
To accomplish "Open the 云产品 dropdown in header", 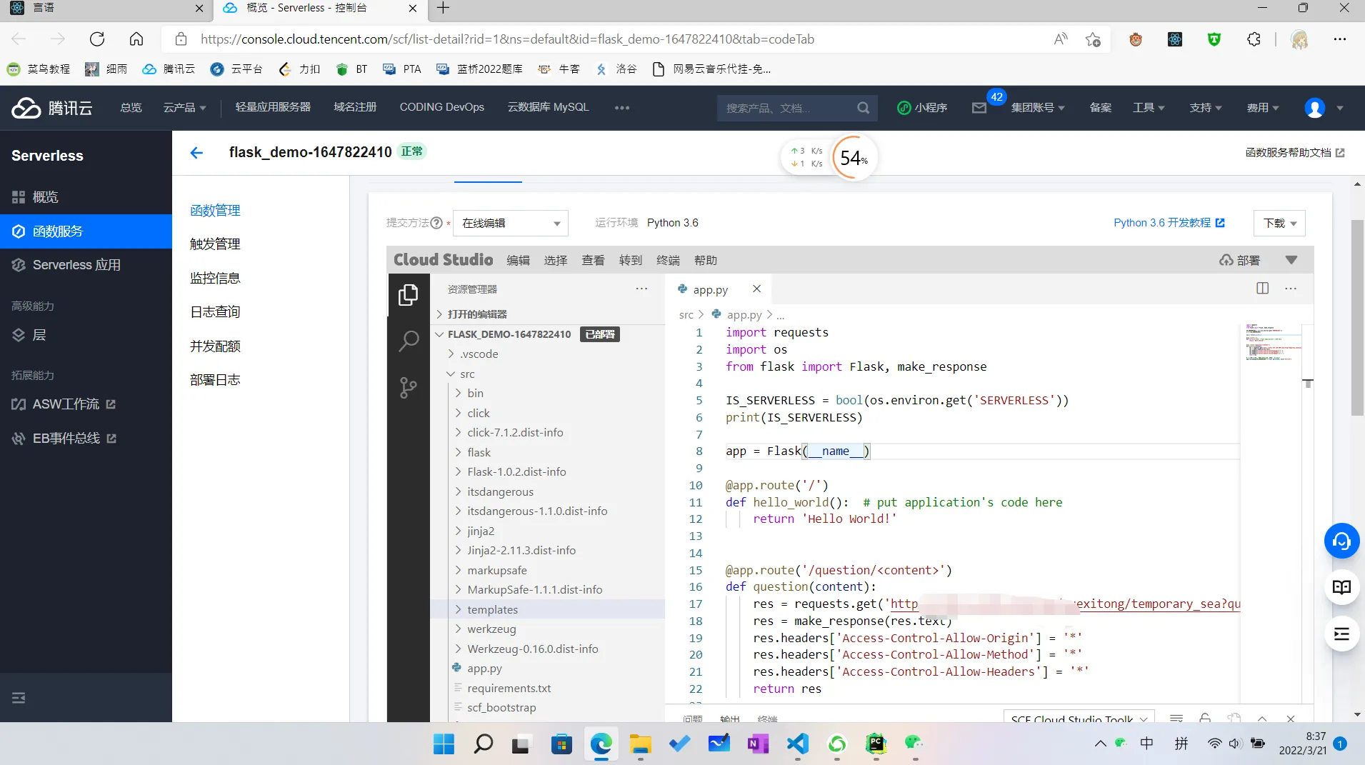I will click(x=184, y=108).
